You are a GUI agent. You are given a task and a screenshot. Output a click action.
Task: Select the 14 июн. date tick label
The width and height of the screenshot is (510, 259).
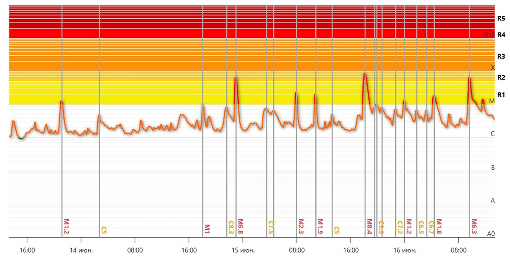(80, 250)
